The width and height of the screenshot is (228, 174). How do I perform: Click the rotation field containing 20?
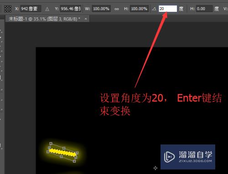pyautogui.click(x=168, y=9)
